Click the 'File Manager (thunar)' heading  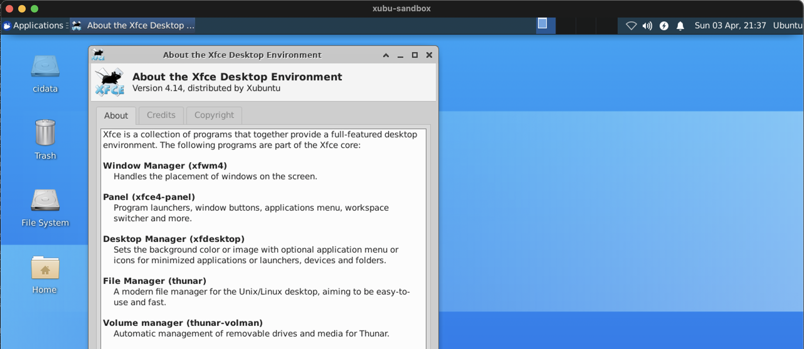(155, 281)
